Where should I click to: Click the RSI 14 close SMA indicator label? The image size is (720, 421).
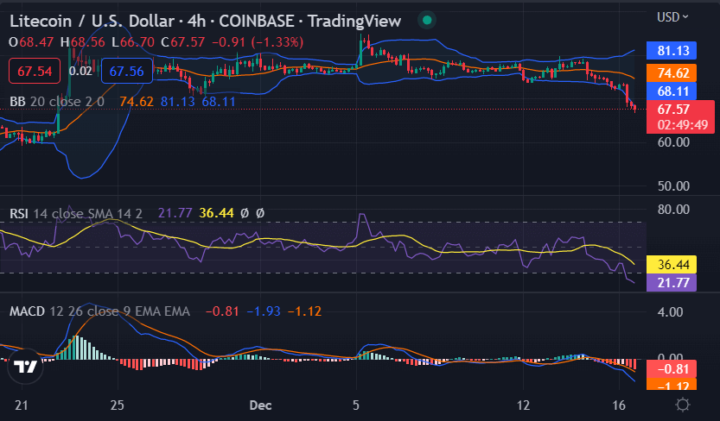click(x=76, y=213)
